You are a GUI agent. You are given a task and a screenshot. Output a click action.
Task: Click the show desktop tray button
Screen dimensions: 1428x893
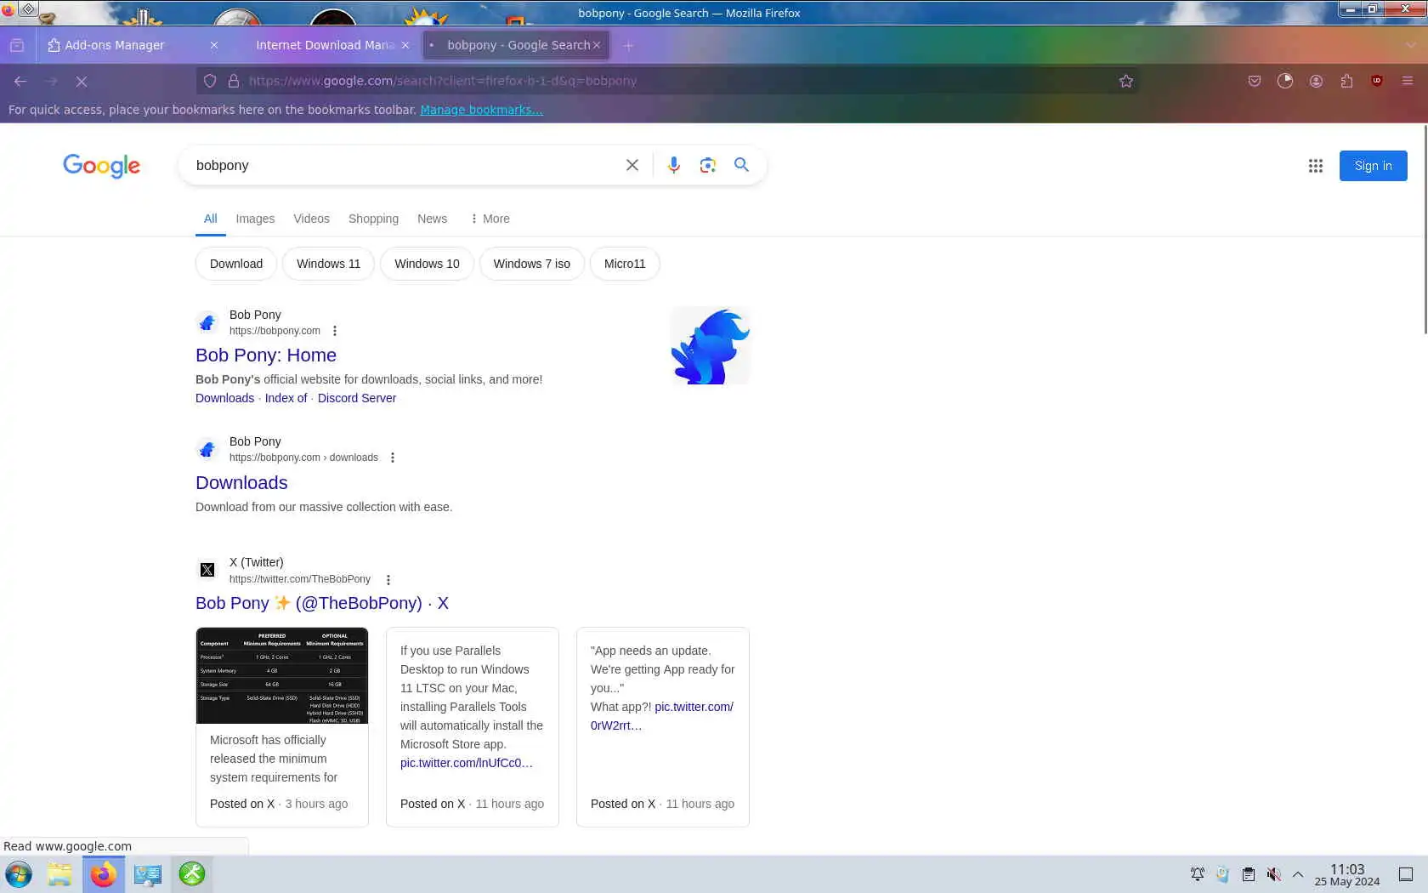1406,874
